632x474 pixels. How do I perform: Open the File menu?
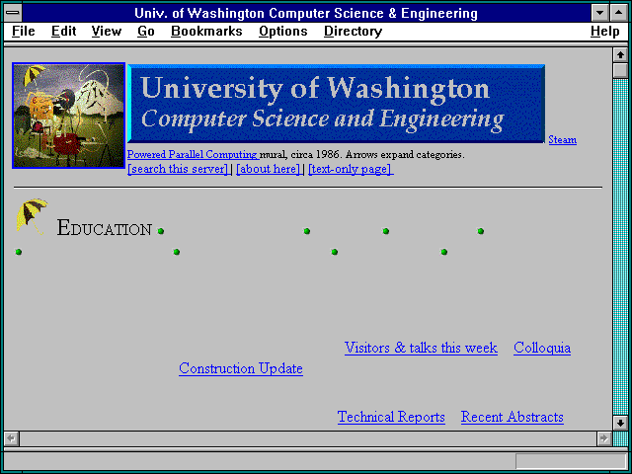click(24, 31)
